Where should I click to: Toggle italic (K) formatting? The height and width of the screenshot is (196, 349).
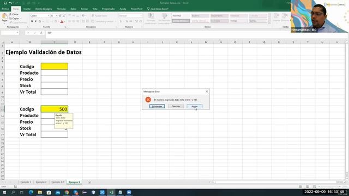(x=36, y=21)
